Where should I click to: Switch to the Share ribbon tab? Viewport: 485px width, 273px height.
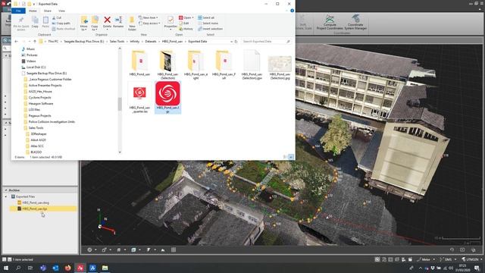[47, 11]
